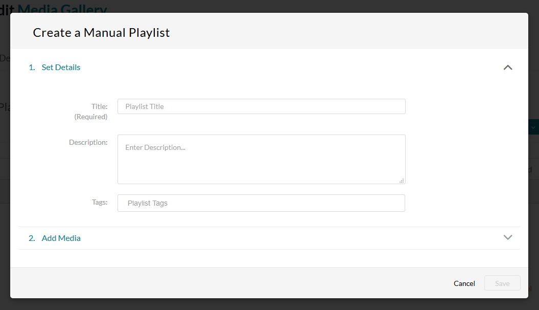Click the step number 1 label
539x310 pixels.
[x=32, y=68]
